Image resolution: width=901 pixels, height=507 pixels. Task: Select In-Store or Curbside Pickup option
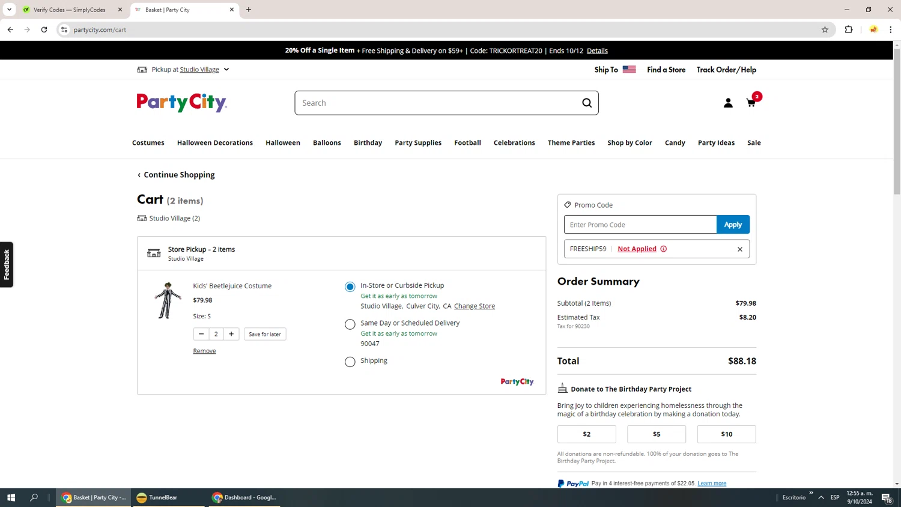coord(350,287)
